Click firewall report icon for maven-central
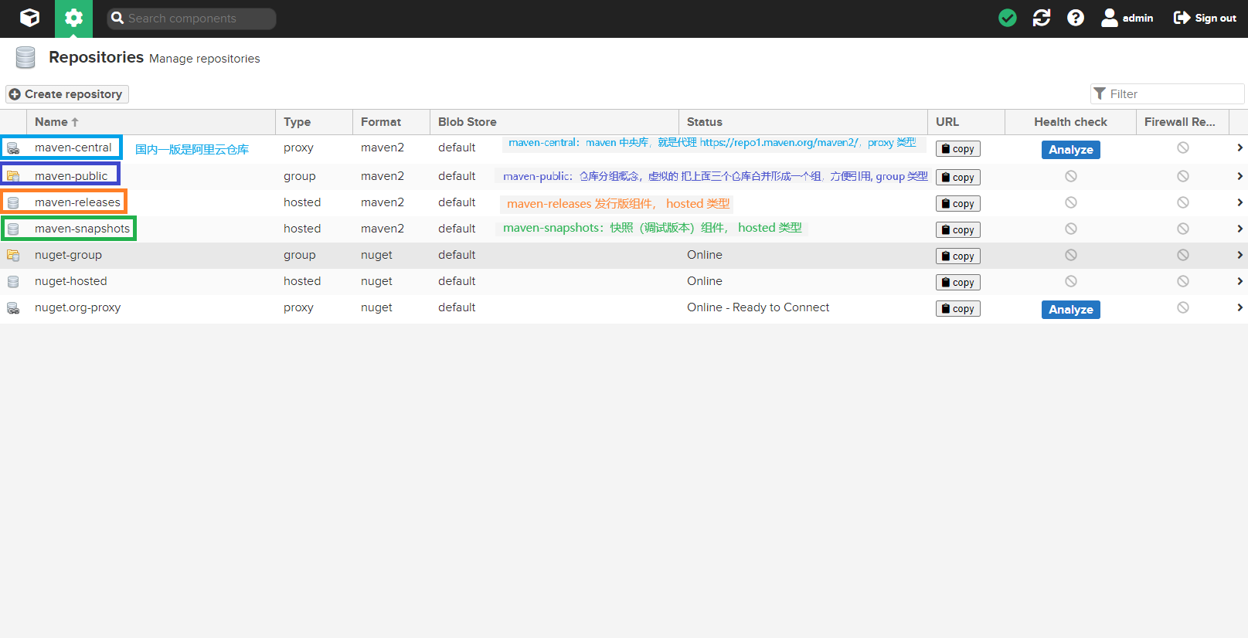The height and width of the screenshot is (638, 1248). 1183,148
